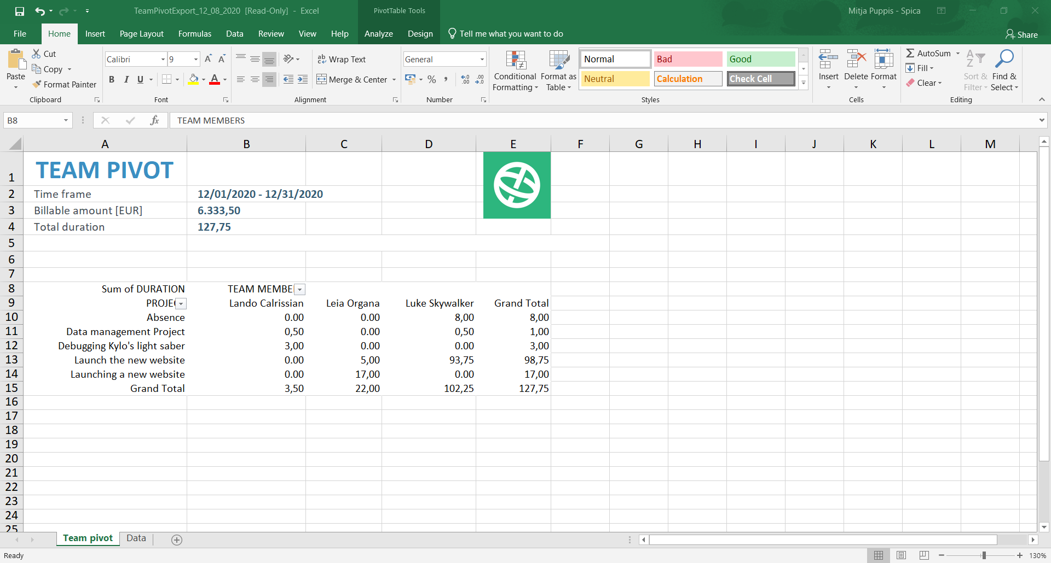Viewport: 1051px width, 563px height.
Task: Apply the yellow fill color
Action: 193,79
